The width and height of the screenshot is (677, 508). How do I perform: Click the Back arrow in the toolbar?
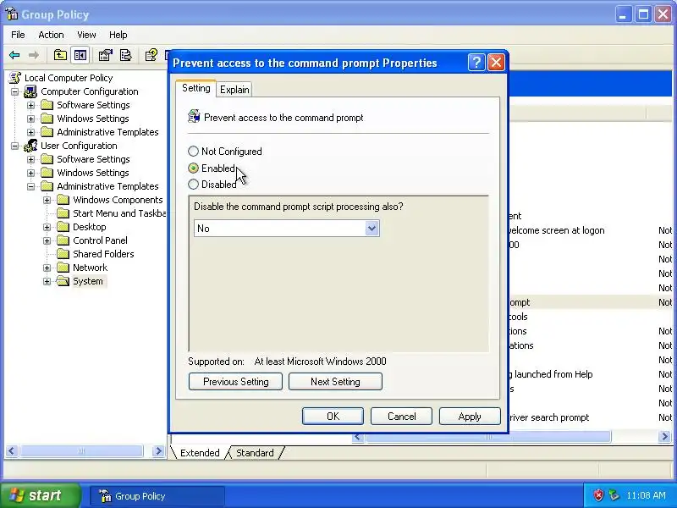(14, 55)
